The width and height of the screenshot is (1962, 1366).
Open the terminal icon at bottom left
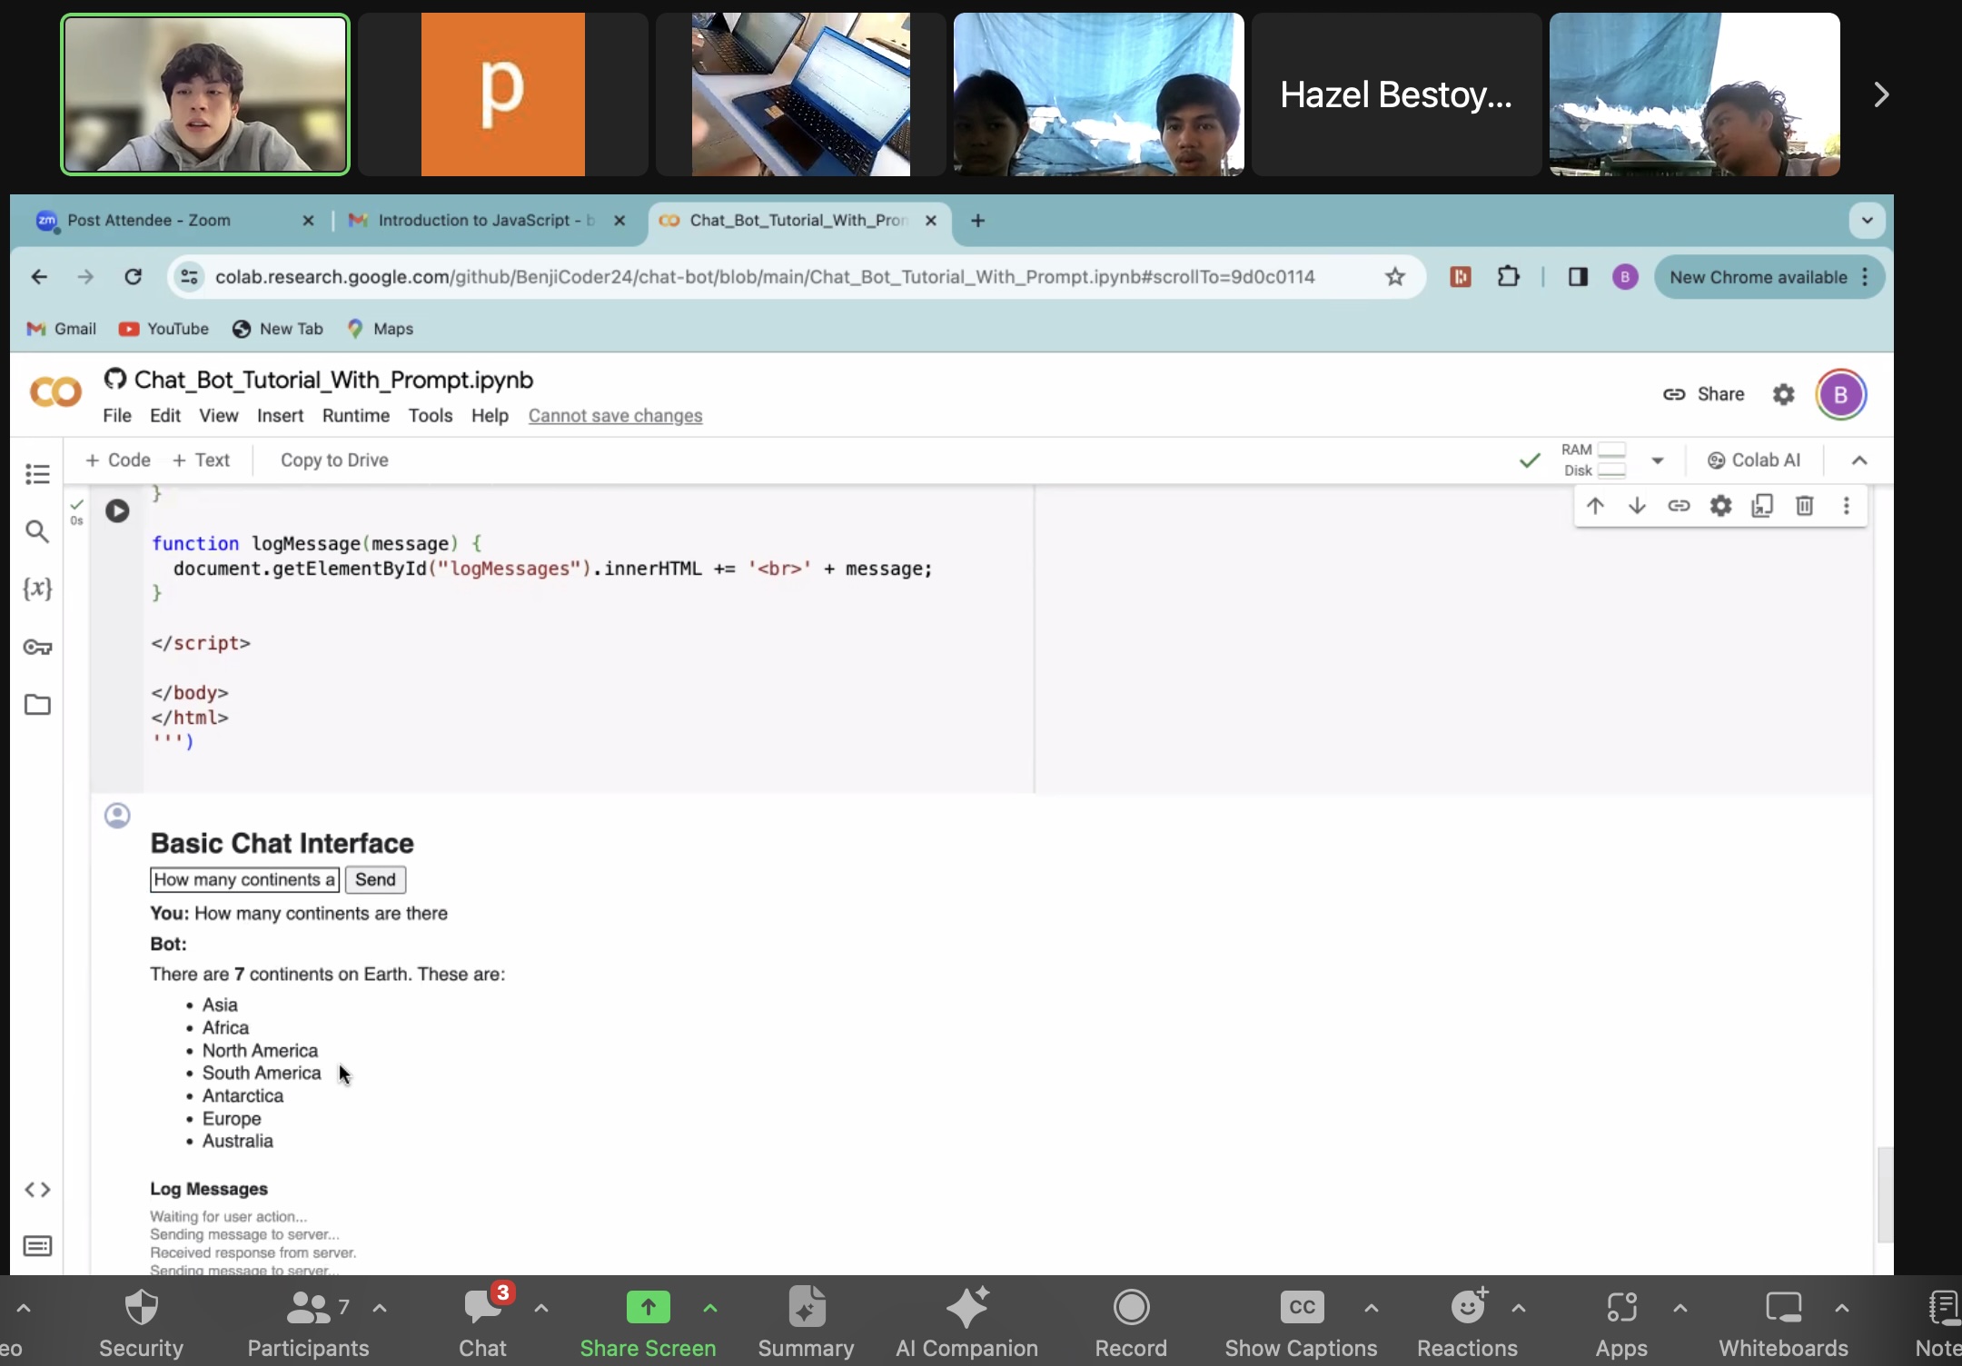click(x=37, y=1246)
